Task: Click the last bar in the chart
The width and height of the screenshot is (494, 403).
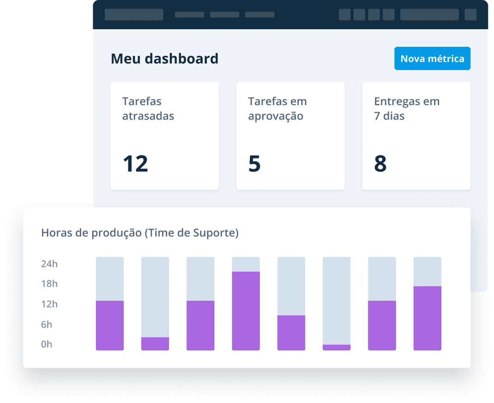Action: [427, 303]
